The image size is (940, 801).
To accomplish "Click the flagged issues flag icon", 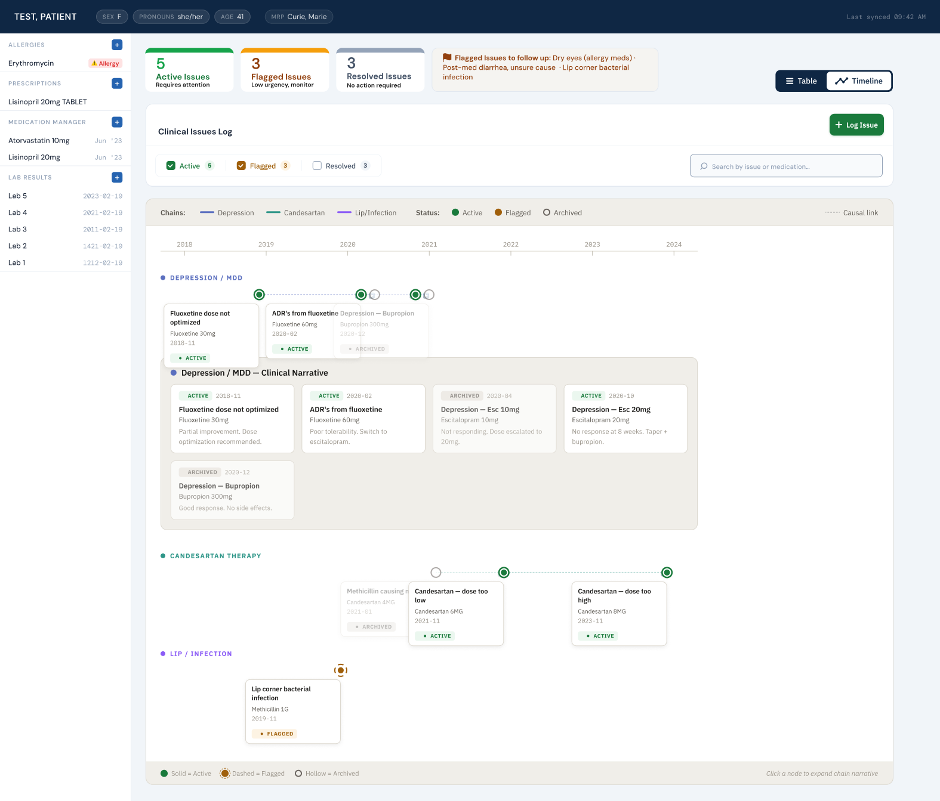I will 447,58.
